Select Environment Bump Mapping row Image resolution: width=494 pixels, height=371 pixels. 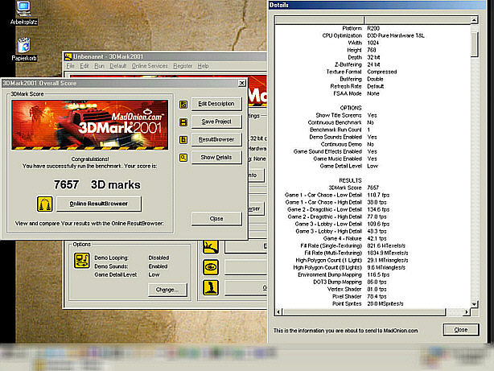pyautogui.click(x=373, y=275)
